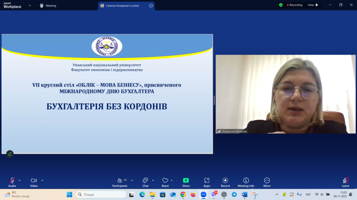Click the annotation pencil icon on shared screen

(10, 154)
